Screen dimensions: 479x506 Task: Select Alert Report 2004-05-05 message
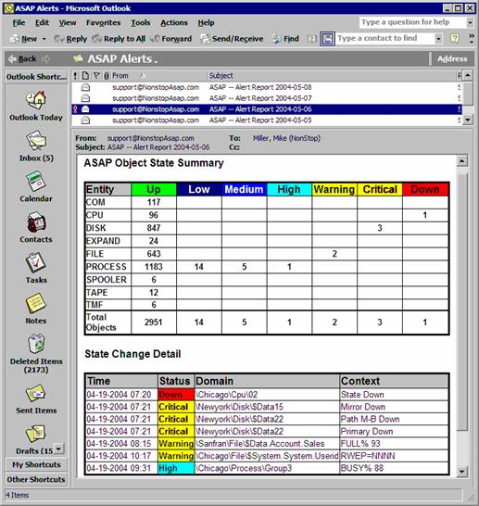pyautogui.click(x=267, y=120)
